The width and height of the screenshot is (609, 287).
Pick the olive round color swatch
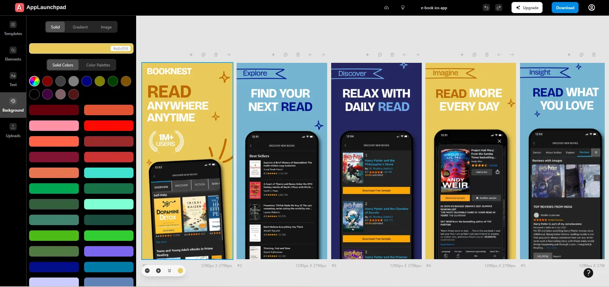[x=100, y=81]
